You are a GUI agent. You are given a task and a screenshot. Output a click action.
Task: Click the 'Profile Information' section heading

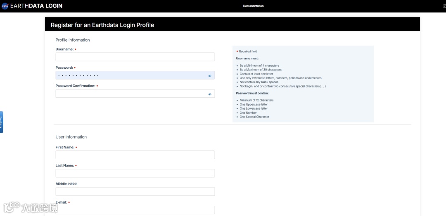pos(73,40)
